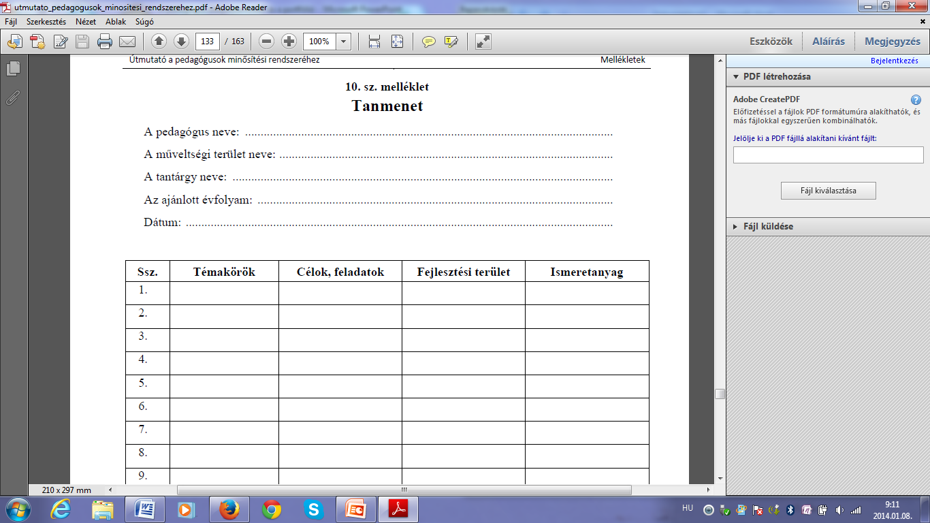Zoom out with the minus button
The height and width of the screenshot is (523, 930).
tap(267, 42)
